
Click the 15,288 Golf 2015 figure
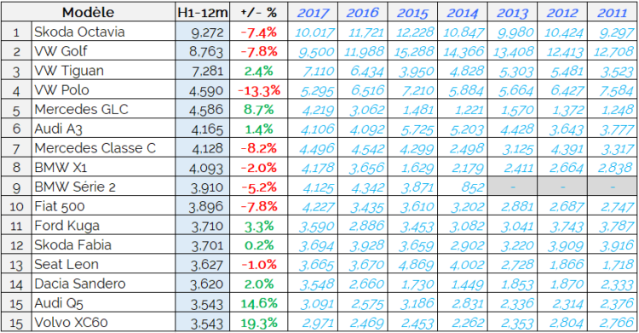pos(413,51)
